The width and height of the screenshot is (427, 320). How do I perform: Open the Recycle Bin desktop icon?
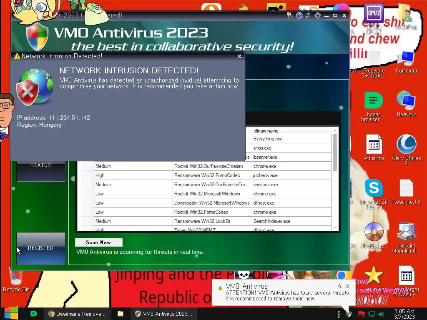click(x=16, y=280)
